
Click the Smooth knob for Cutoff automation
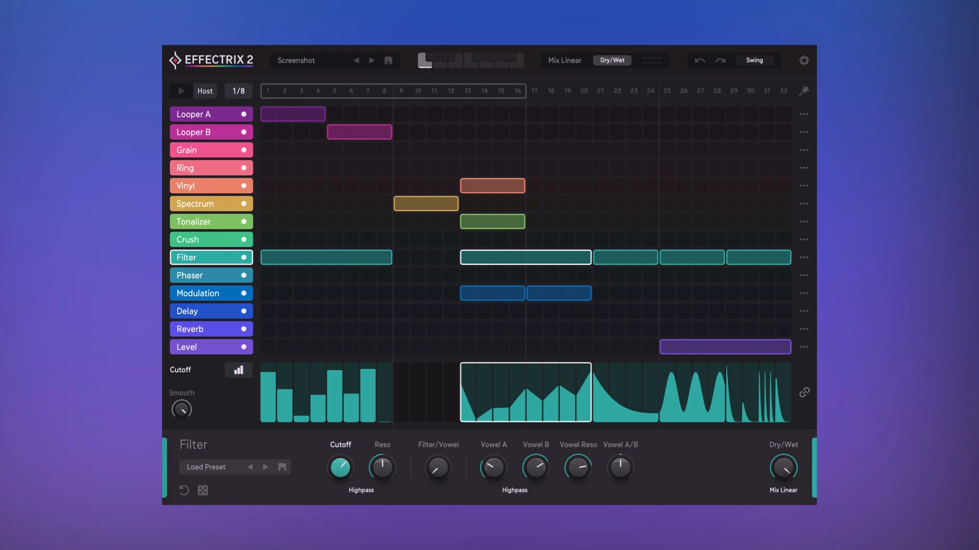point(182,409)
